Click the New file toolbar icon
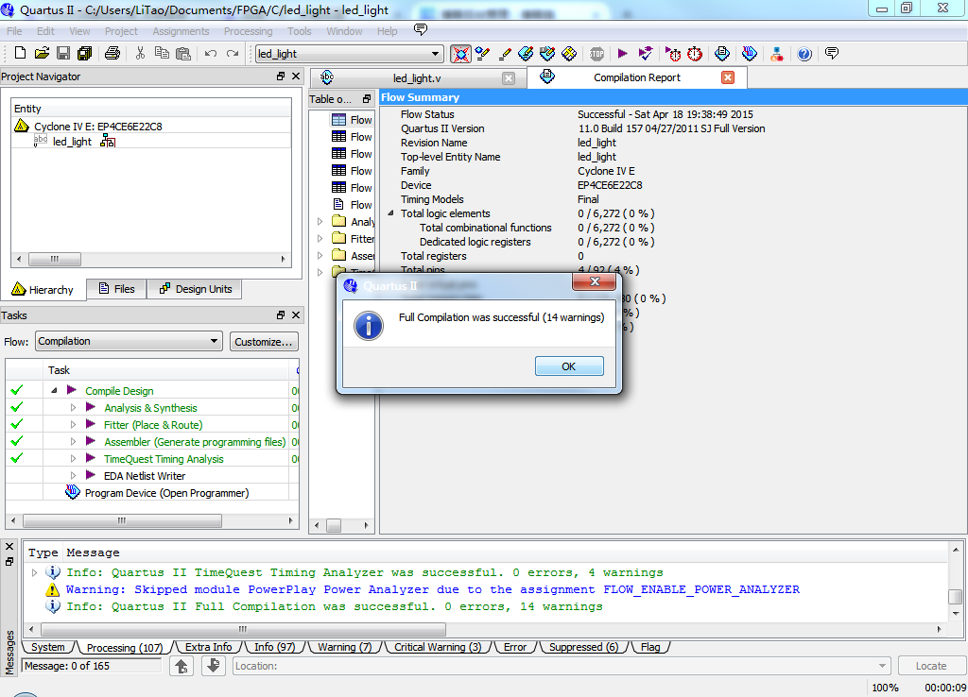The width and height of the screenshot is (968, 697). tap(20, 54)
